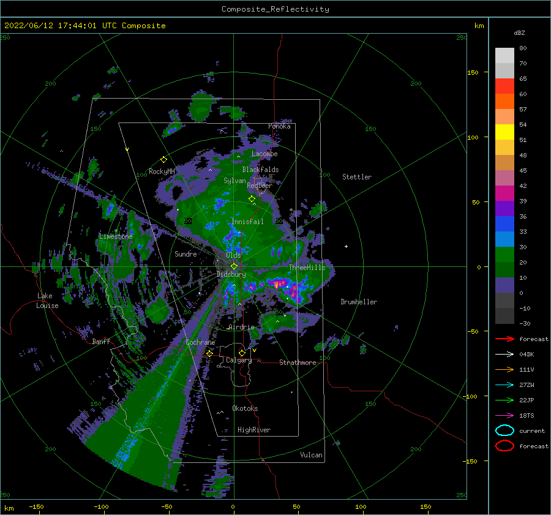
Task: Click the Blackfalds label
Action: point(260,170)
